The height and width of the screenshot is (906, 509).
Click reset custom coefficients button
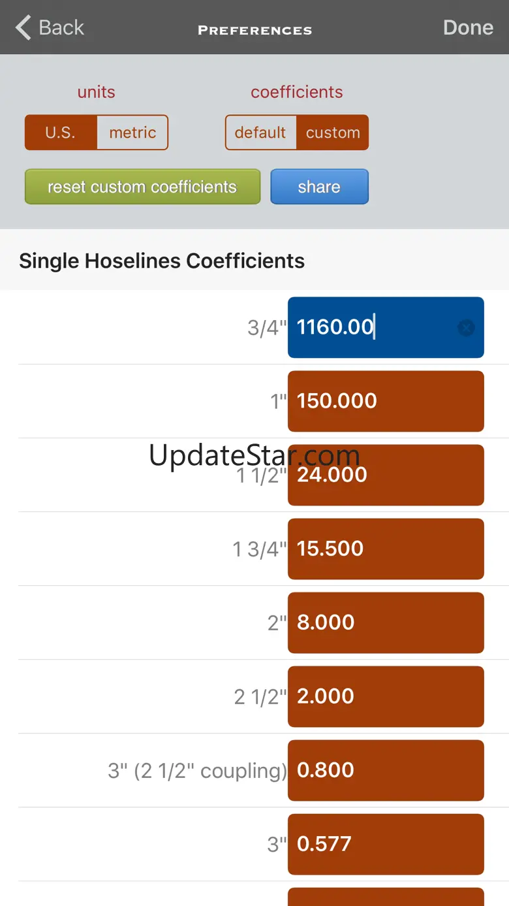click(142, 187)
